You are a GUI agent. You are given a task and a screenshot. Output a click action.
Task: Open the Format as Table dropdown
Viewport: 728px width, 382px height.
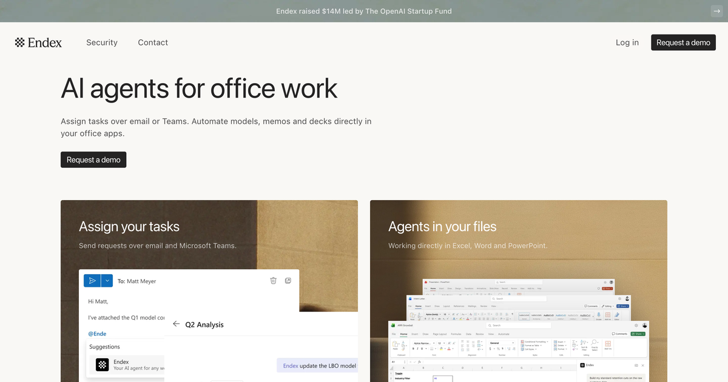(531, 346)
